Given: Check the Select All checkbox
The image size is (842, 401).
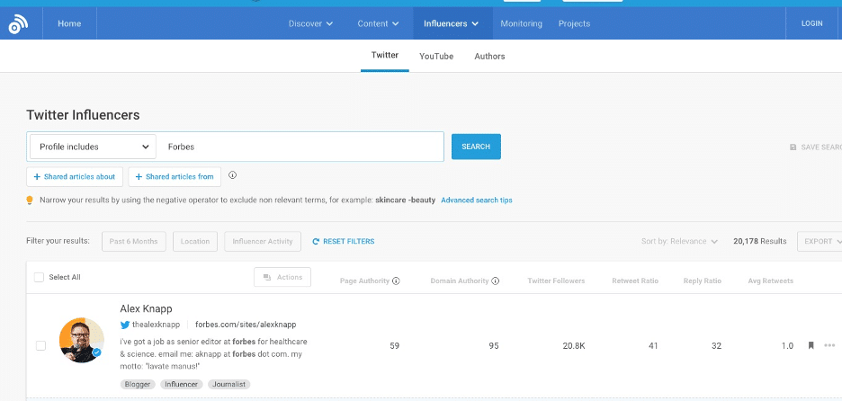Looking at the screenshot, I should [39, 277].
